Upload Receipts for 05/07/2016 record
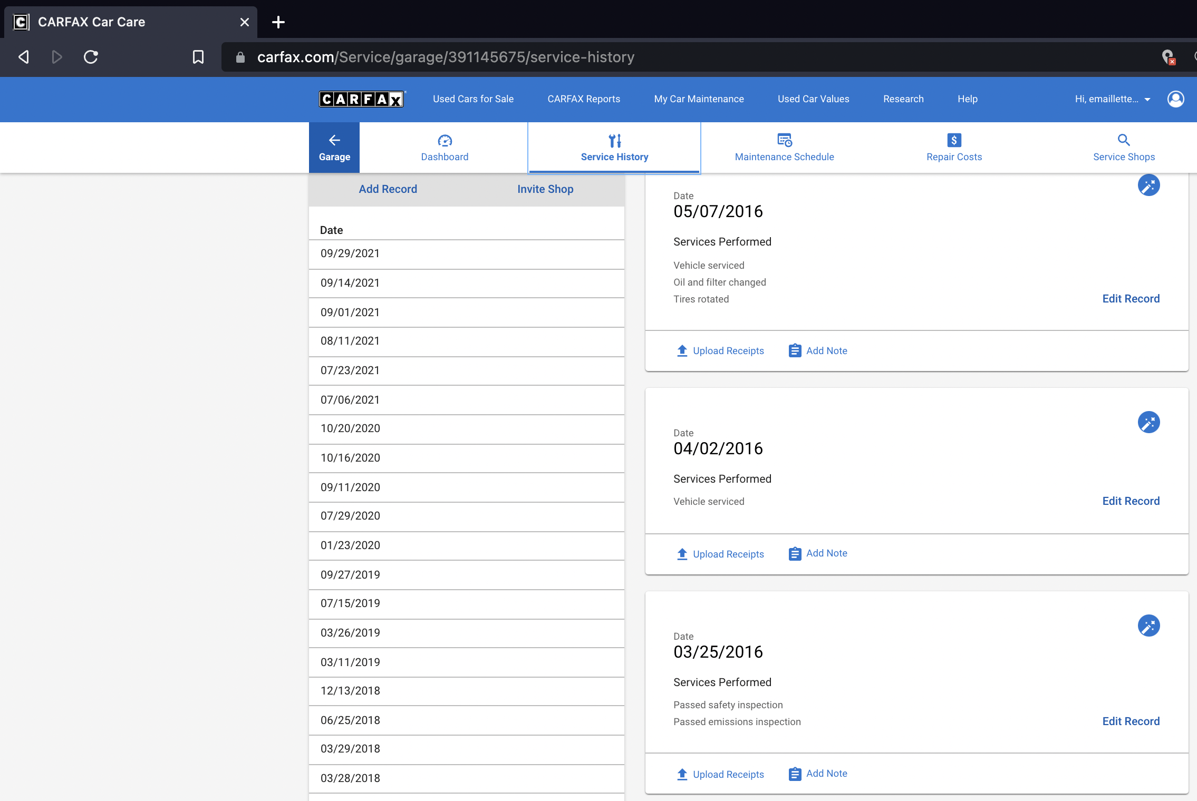This screenshot has height=801, width=1197. pos(720,351)
